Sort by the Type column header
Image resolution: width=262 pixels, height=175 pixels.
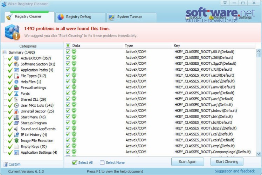coord(147,45)
